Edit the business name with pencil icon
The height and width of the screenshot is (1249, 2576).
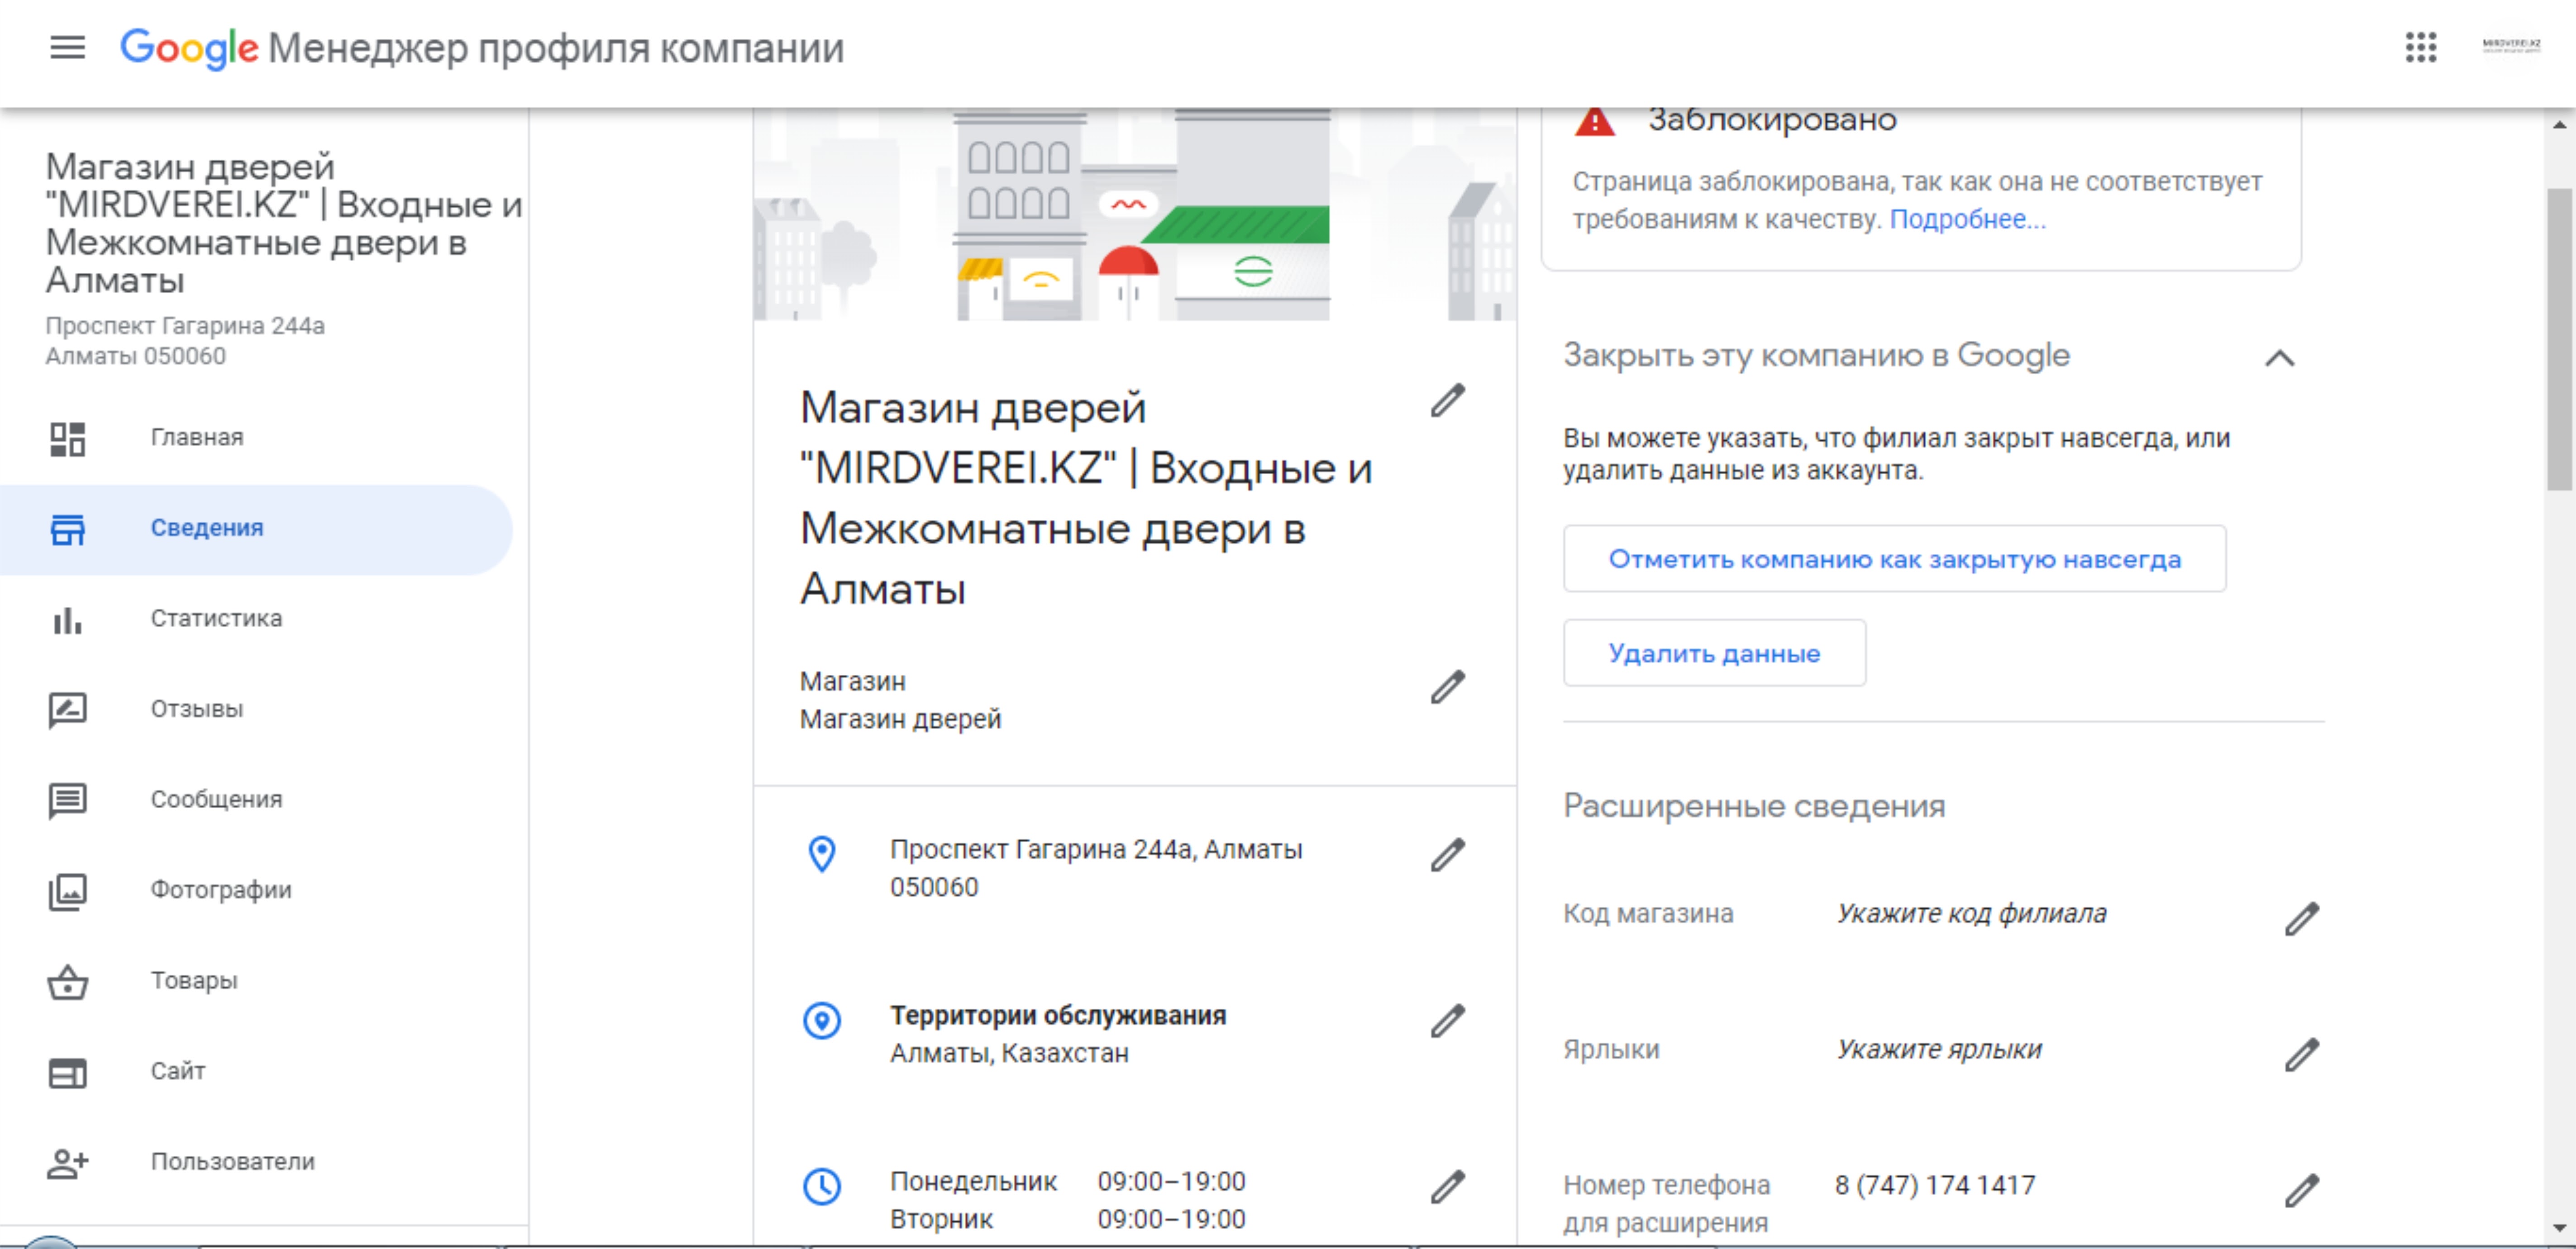coord(1446,400)
